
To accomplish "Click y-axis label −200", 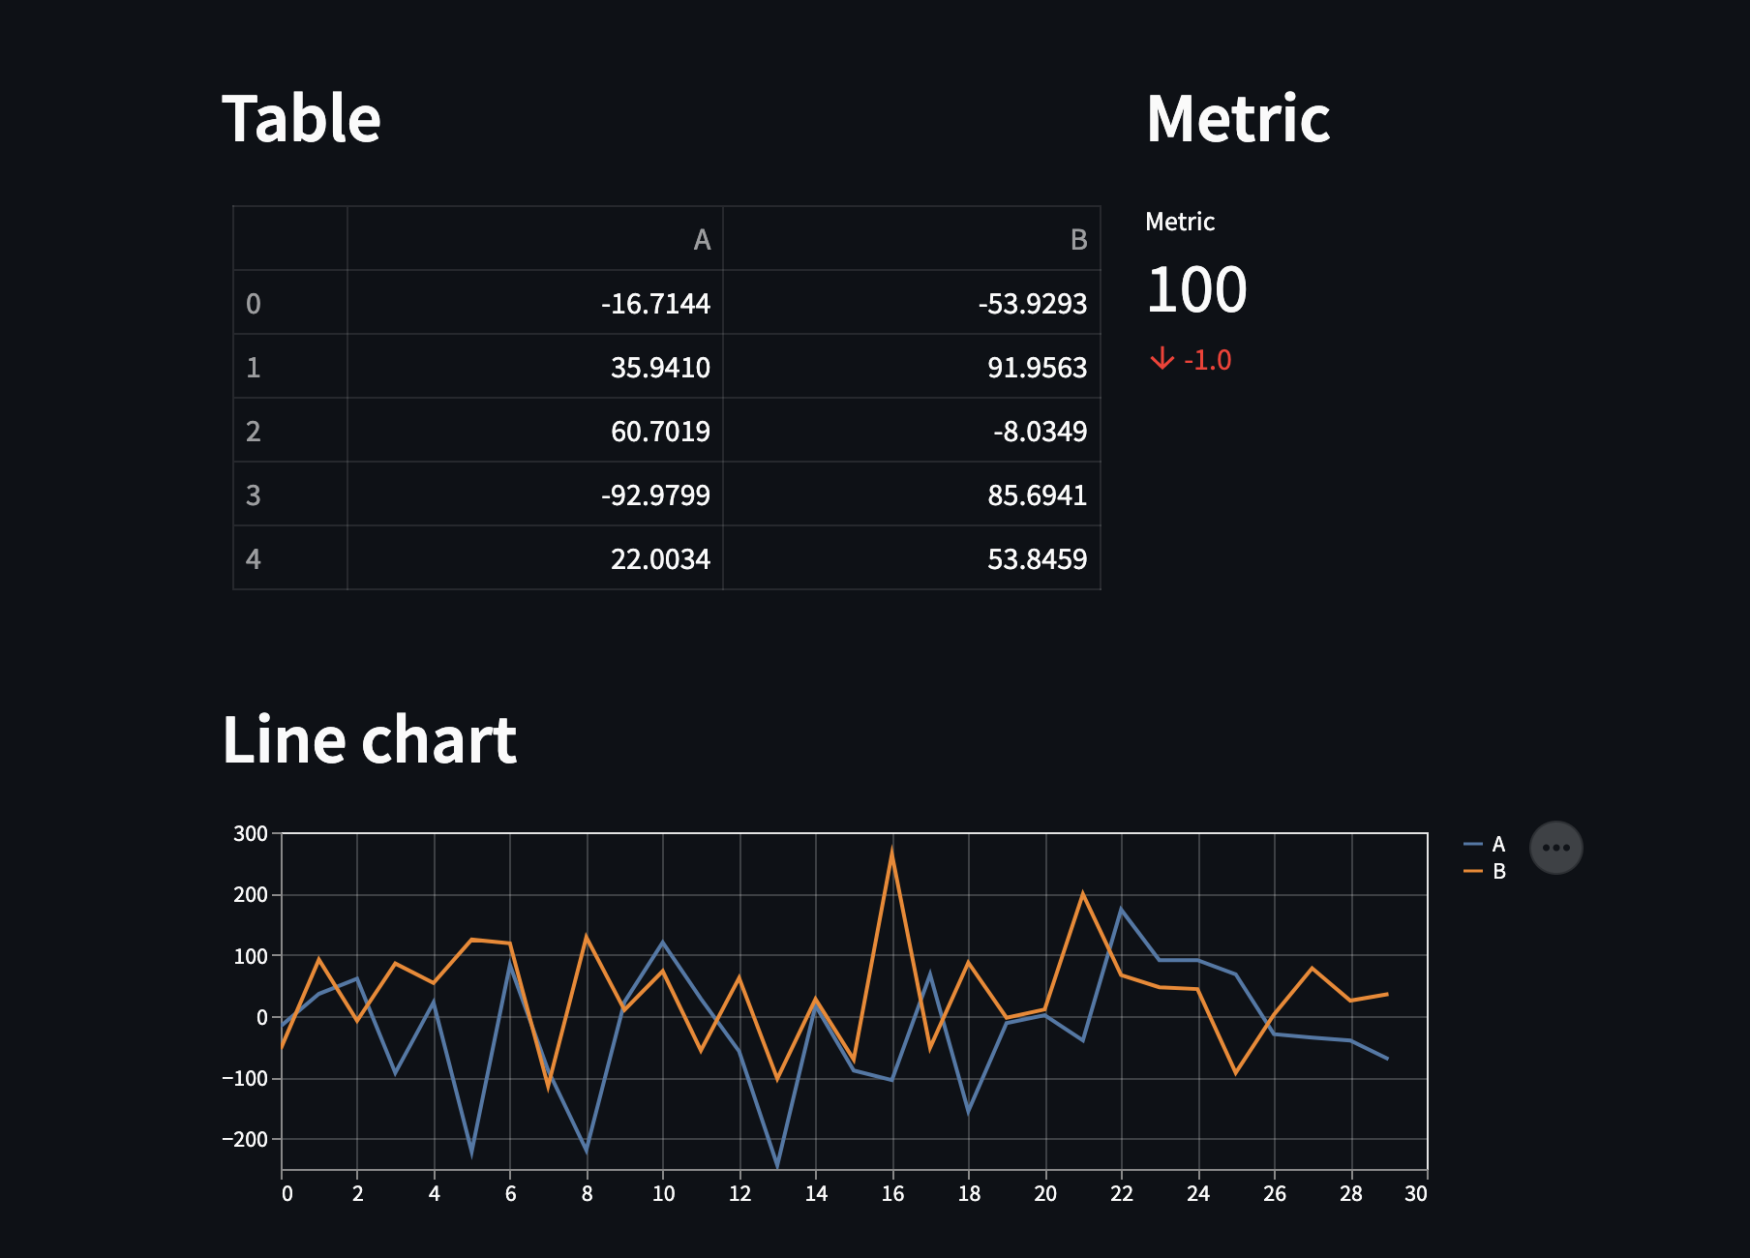I will (x=245, y=1139).
